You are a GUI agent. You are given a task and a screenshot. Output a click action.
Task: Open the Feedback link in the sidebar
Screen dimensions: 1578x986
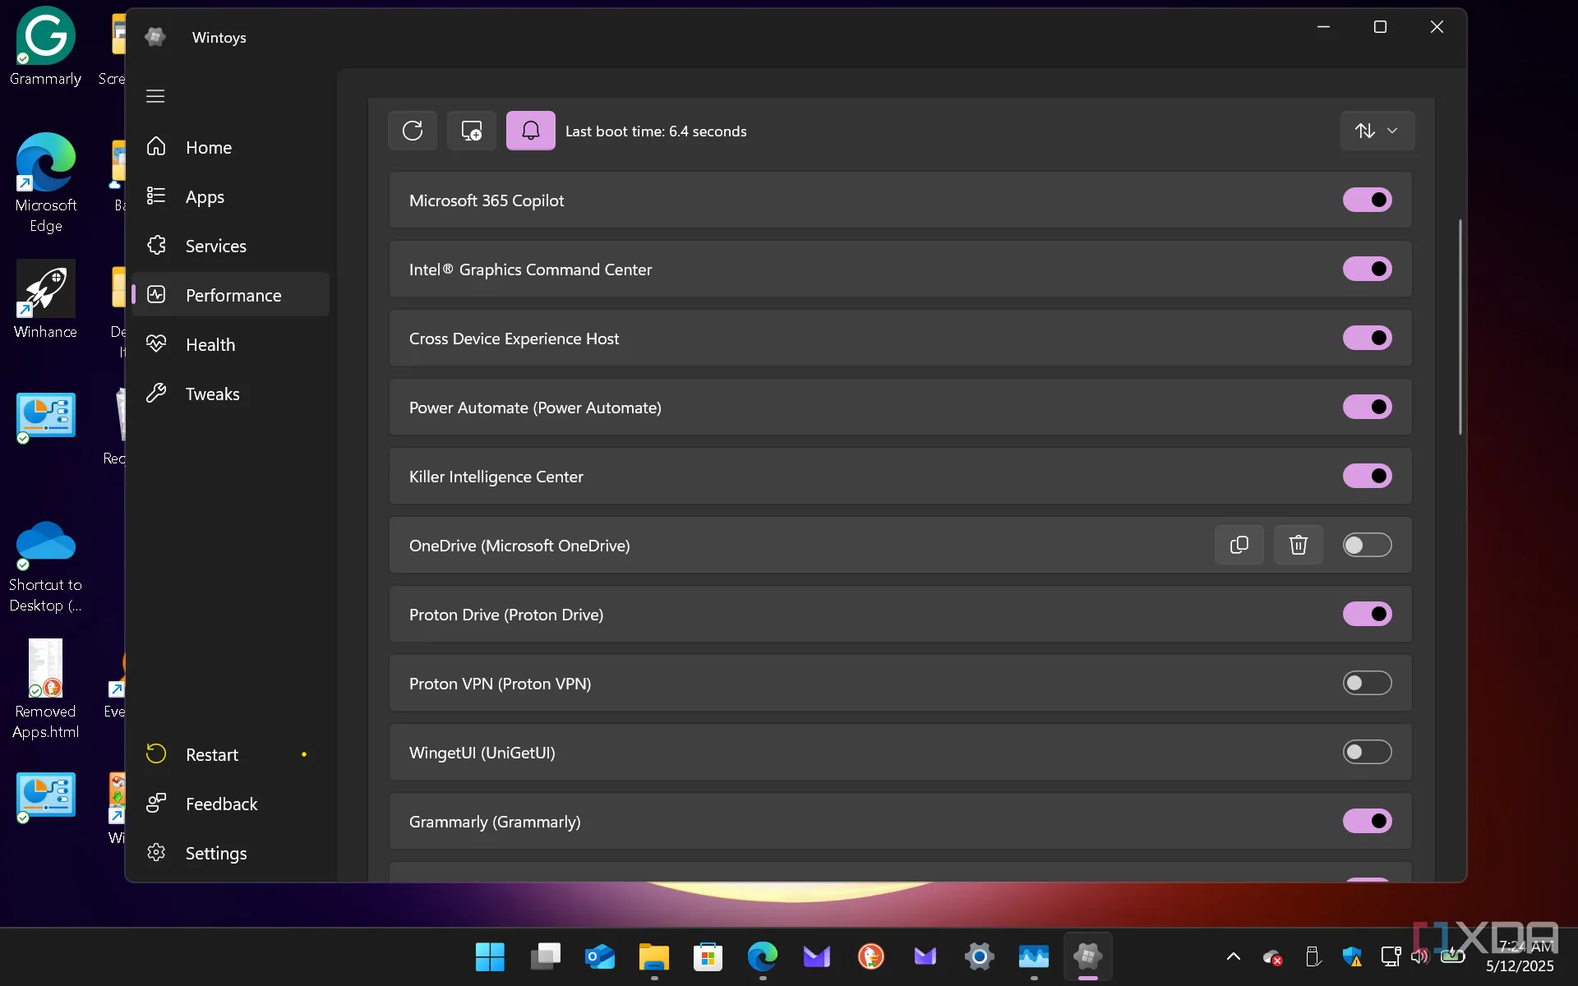[221, 804]
